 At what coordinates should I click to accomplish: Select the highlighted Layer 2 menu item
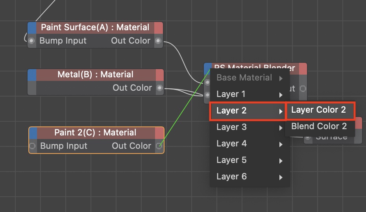click(249, 111)
